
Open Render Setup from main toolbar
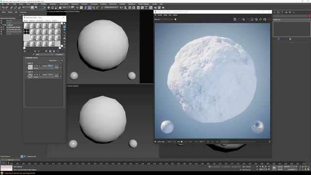tap(155, 8)
